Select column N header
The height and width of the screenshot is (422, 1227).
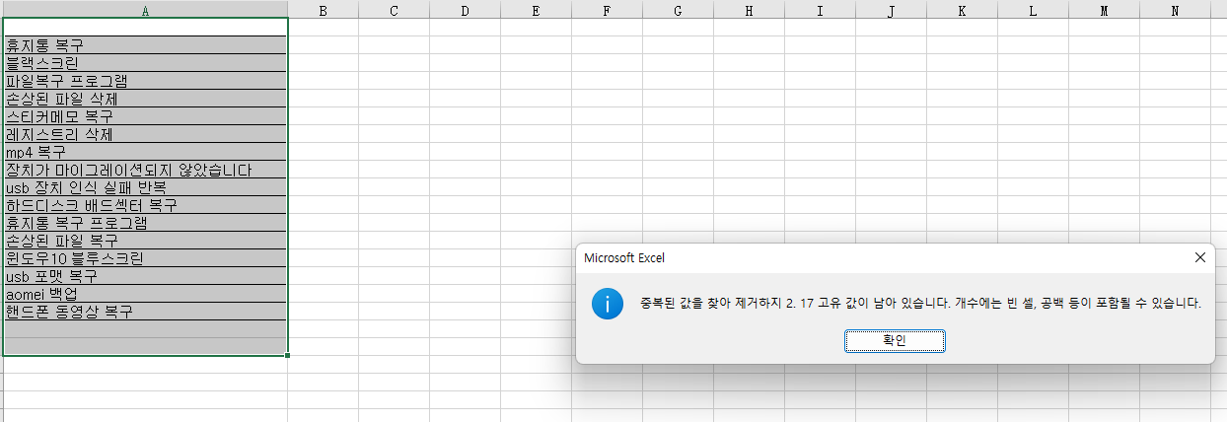(x=1175, y=10)
